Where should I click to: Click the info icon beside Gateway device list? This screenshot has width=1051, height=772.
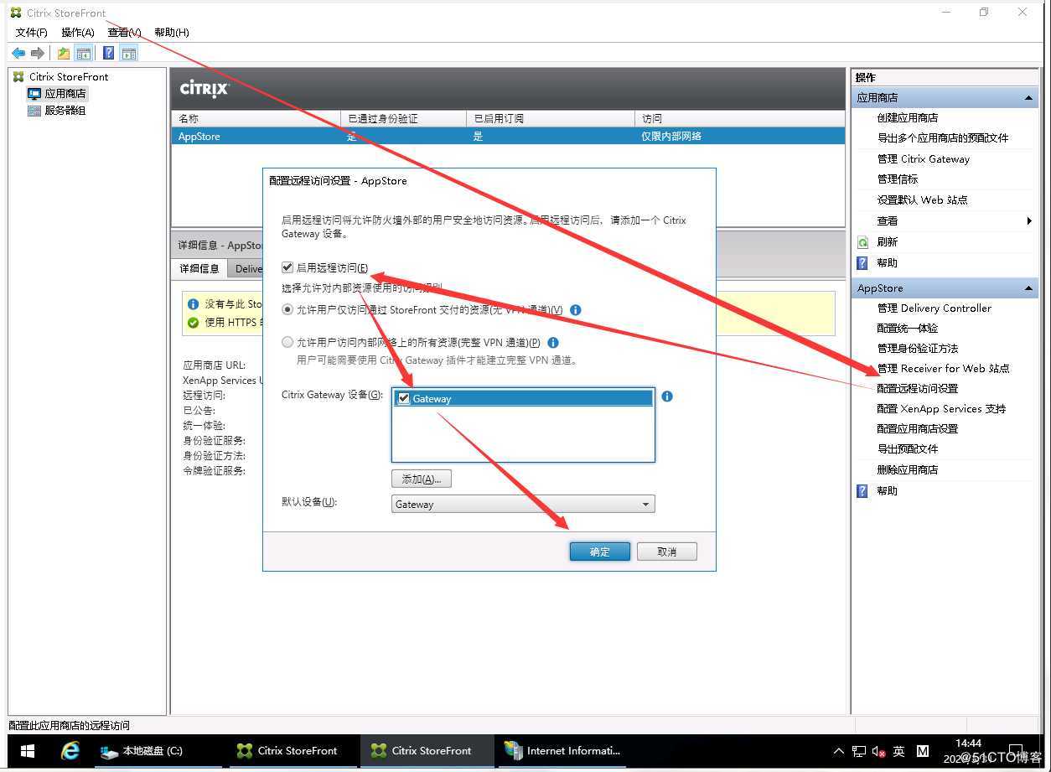tap(667, 396)
